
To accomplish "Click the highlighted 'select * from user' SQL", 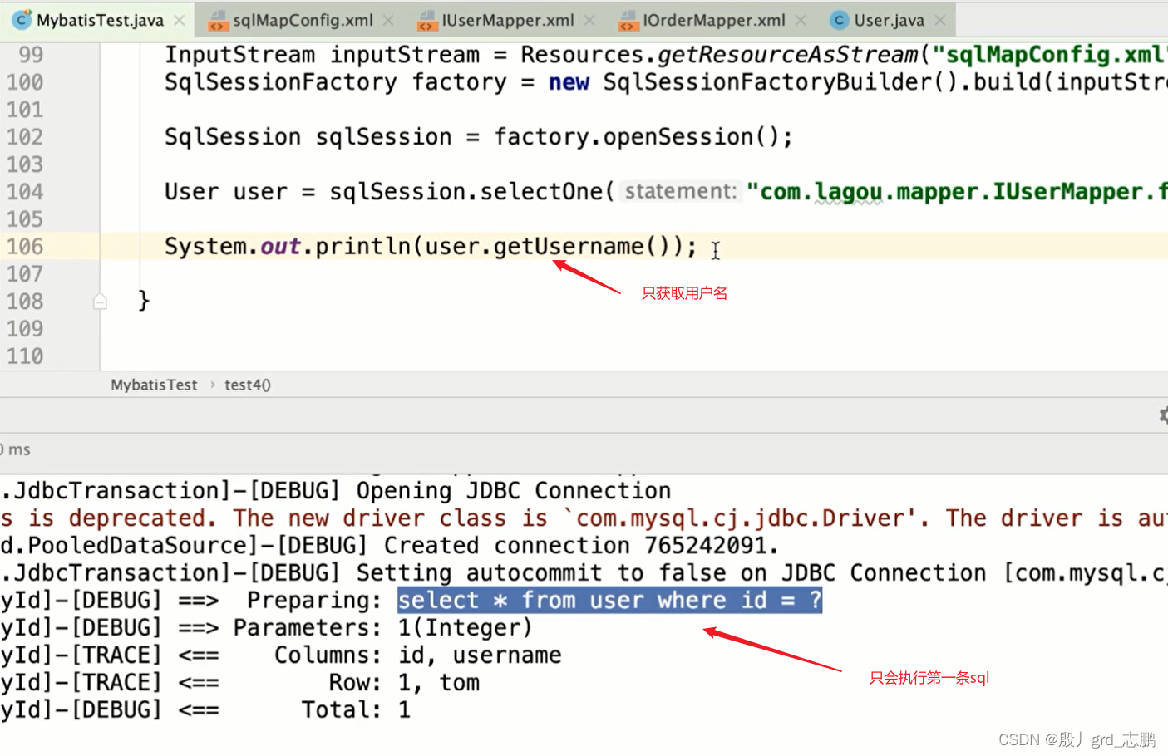I will tap(609, 601).
